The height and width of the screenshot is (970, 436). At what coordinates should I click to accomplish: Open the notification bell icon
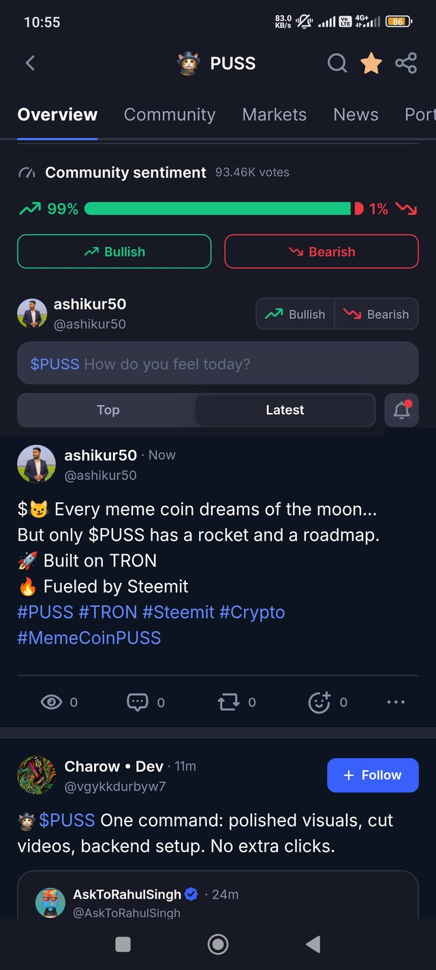click(x=402, y=410)
